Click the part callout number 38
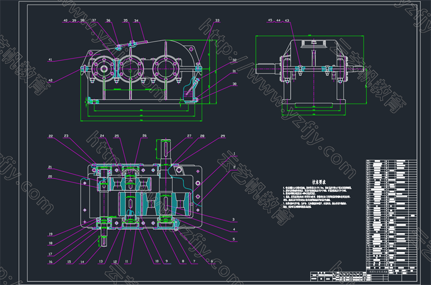Screen dimensions: 431x285 click(82, 20)
